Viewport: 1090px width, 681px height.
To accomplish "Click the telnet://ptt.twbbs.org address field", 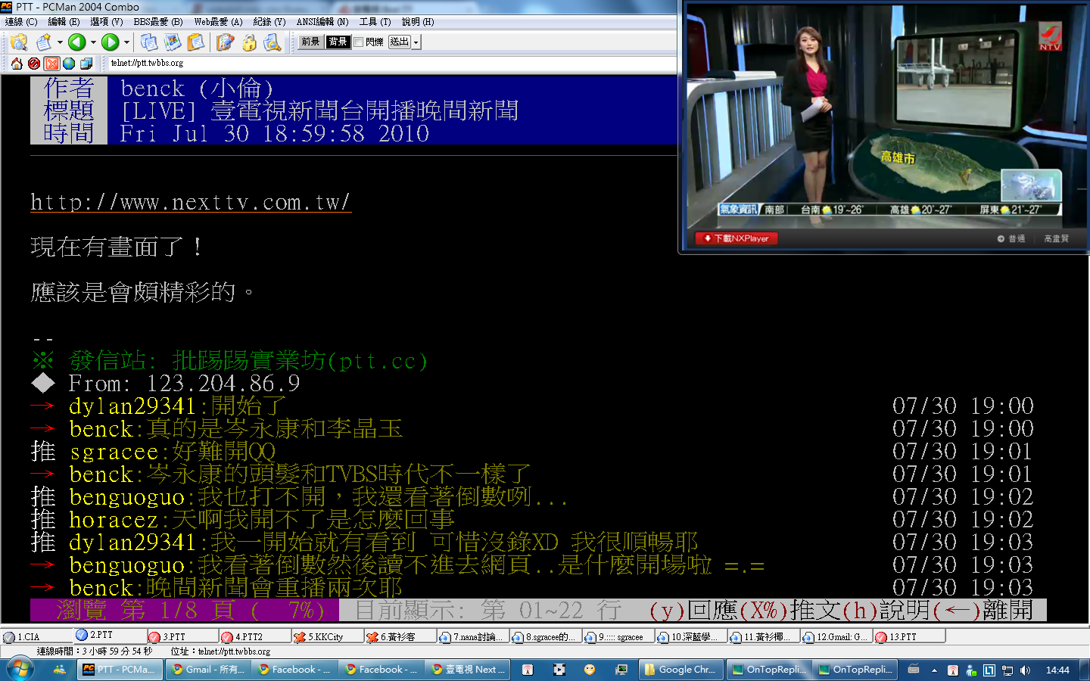I will pyautogui.click(x=391, y=64).
